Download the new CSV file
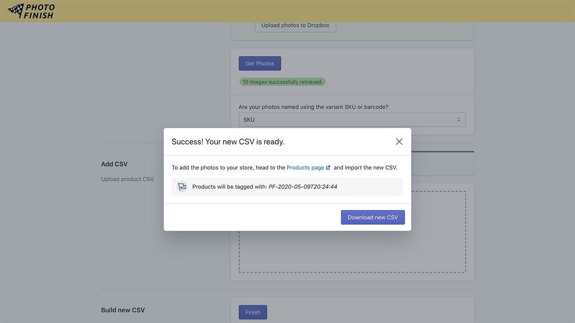The width and height of the screenshot is (575, 323). point(373,217)
